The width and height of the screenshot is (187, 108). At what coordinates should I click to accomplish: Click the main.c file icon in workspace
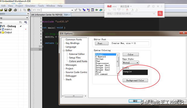point(3,29)
